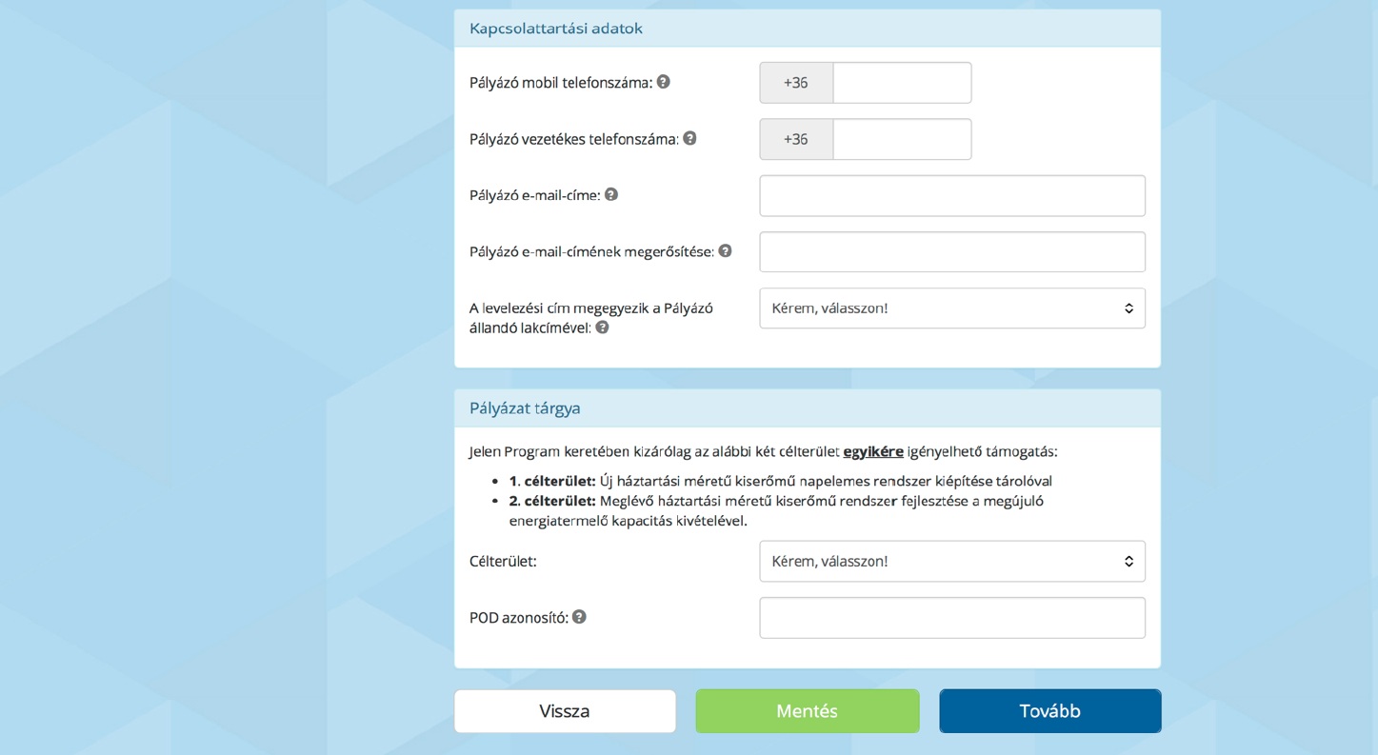Click the e-mail confirmation input field
Image resolution: width=1378 pixels, height=755 pixels.
click(x=951, y=252)
